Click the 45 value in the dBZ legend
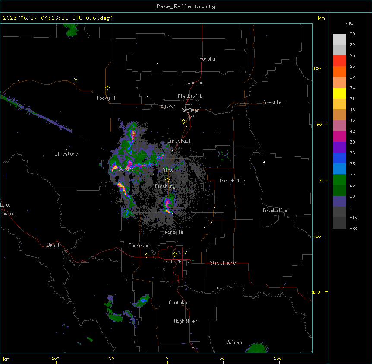The width and height of the screenshot is (372, 364). coord(352,121)
